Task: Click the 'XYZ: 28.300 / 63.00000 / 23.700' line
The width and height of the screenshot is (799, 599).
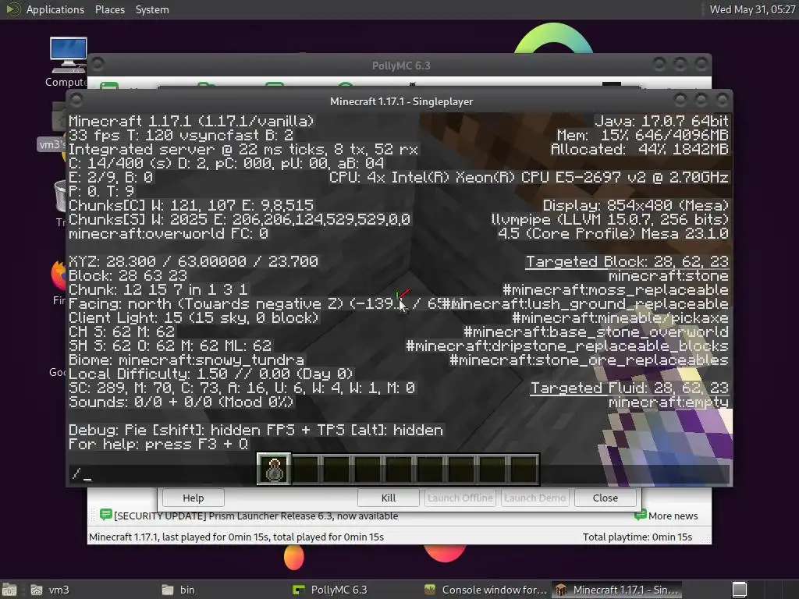Action: pyautogui.click(x=194, y=261)
